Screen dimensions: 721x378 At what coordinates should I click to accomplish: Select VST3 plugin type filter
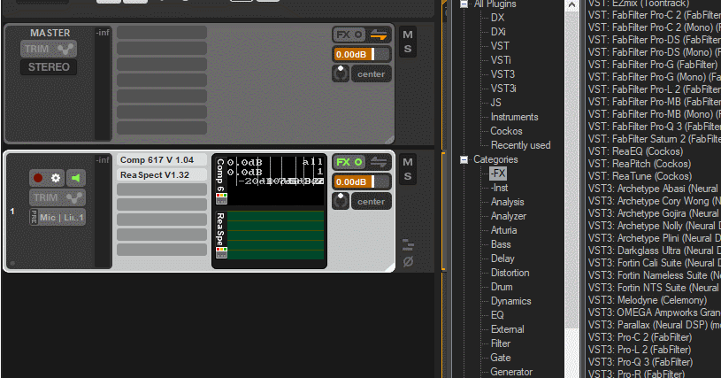coord(502,74)
